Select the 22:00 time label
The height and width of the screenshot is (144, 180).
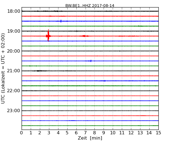tap(14, 91)
